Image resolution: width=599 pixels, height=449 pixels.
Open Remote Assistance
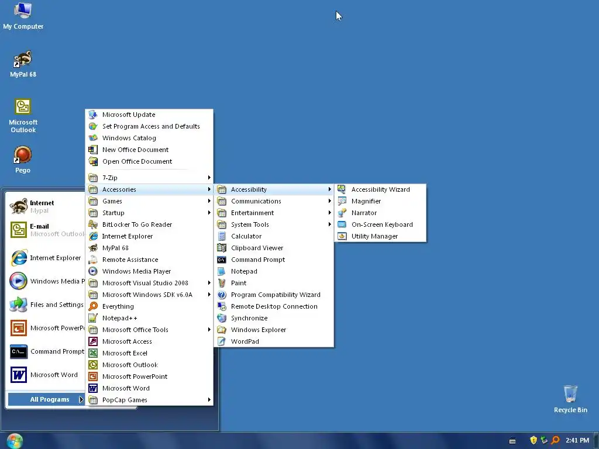click(149, 260)
